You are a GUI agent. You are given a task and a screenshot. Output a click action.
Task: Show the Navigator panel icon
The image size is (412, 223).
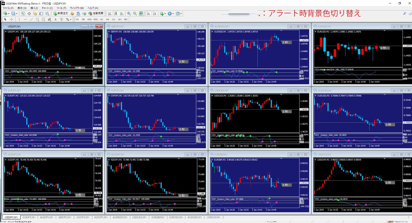pyautogui.click(x=35, y=14)
